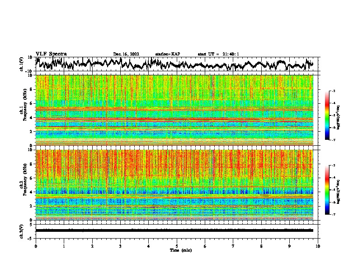Click the "9" tick on Time axis
This screenshot has width=358, height=276.
[x=289, y=246]
